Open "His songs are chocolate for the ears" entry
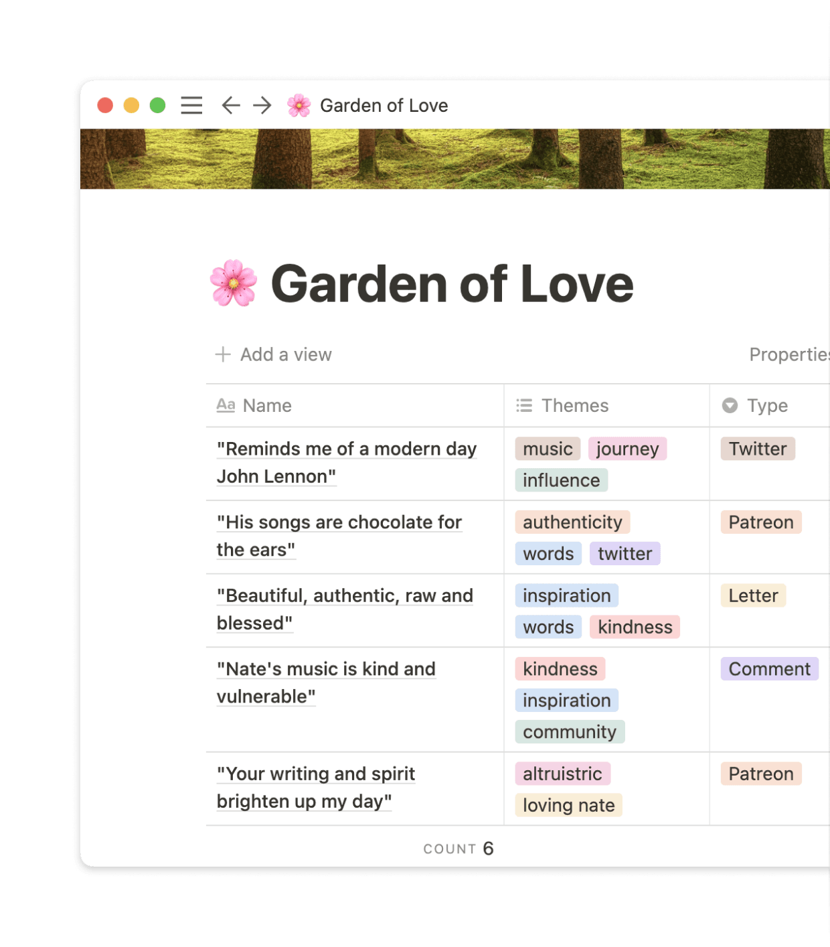Viewport: 830px width, 947px height. point(339,535)
